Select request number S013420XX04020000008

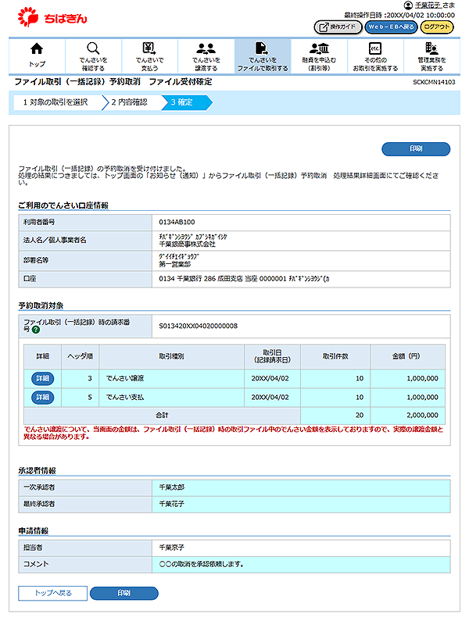(199, 326)
